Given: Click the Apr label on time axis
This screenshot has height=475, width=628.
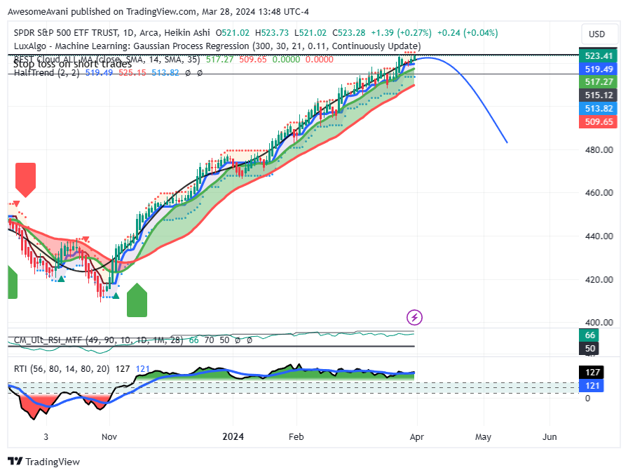Looking at the screenshot, I should pyautogui.click(x=416, y=437).
